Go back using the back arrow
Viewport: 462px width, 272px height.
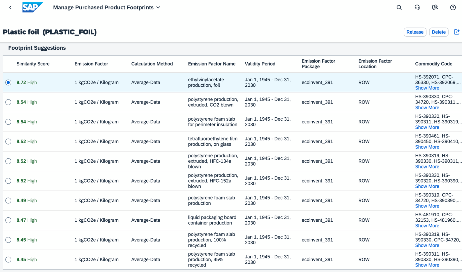(x=10, y=8)
